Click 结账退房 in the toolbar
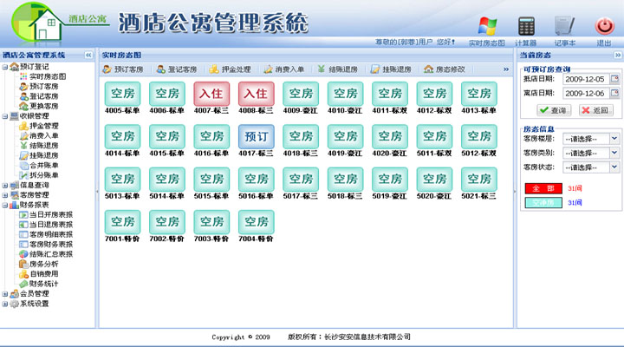This screenshot has height=347, width=624. 337,69
